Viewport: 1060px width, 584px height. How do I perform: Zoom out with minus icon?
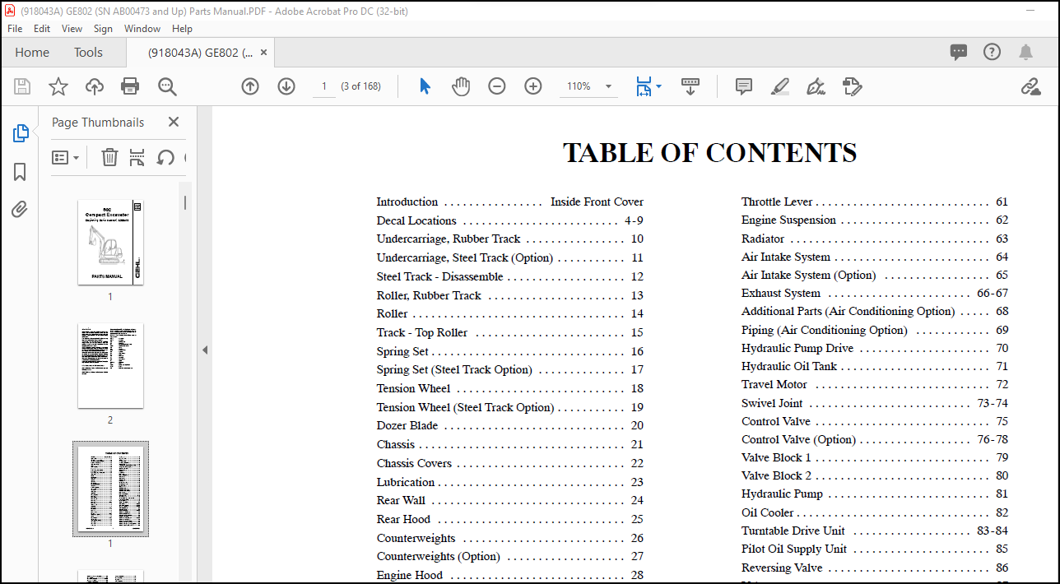click(x=497, y=86)
